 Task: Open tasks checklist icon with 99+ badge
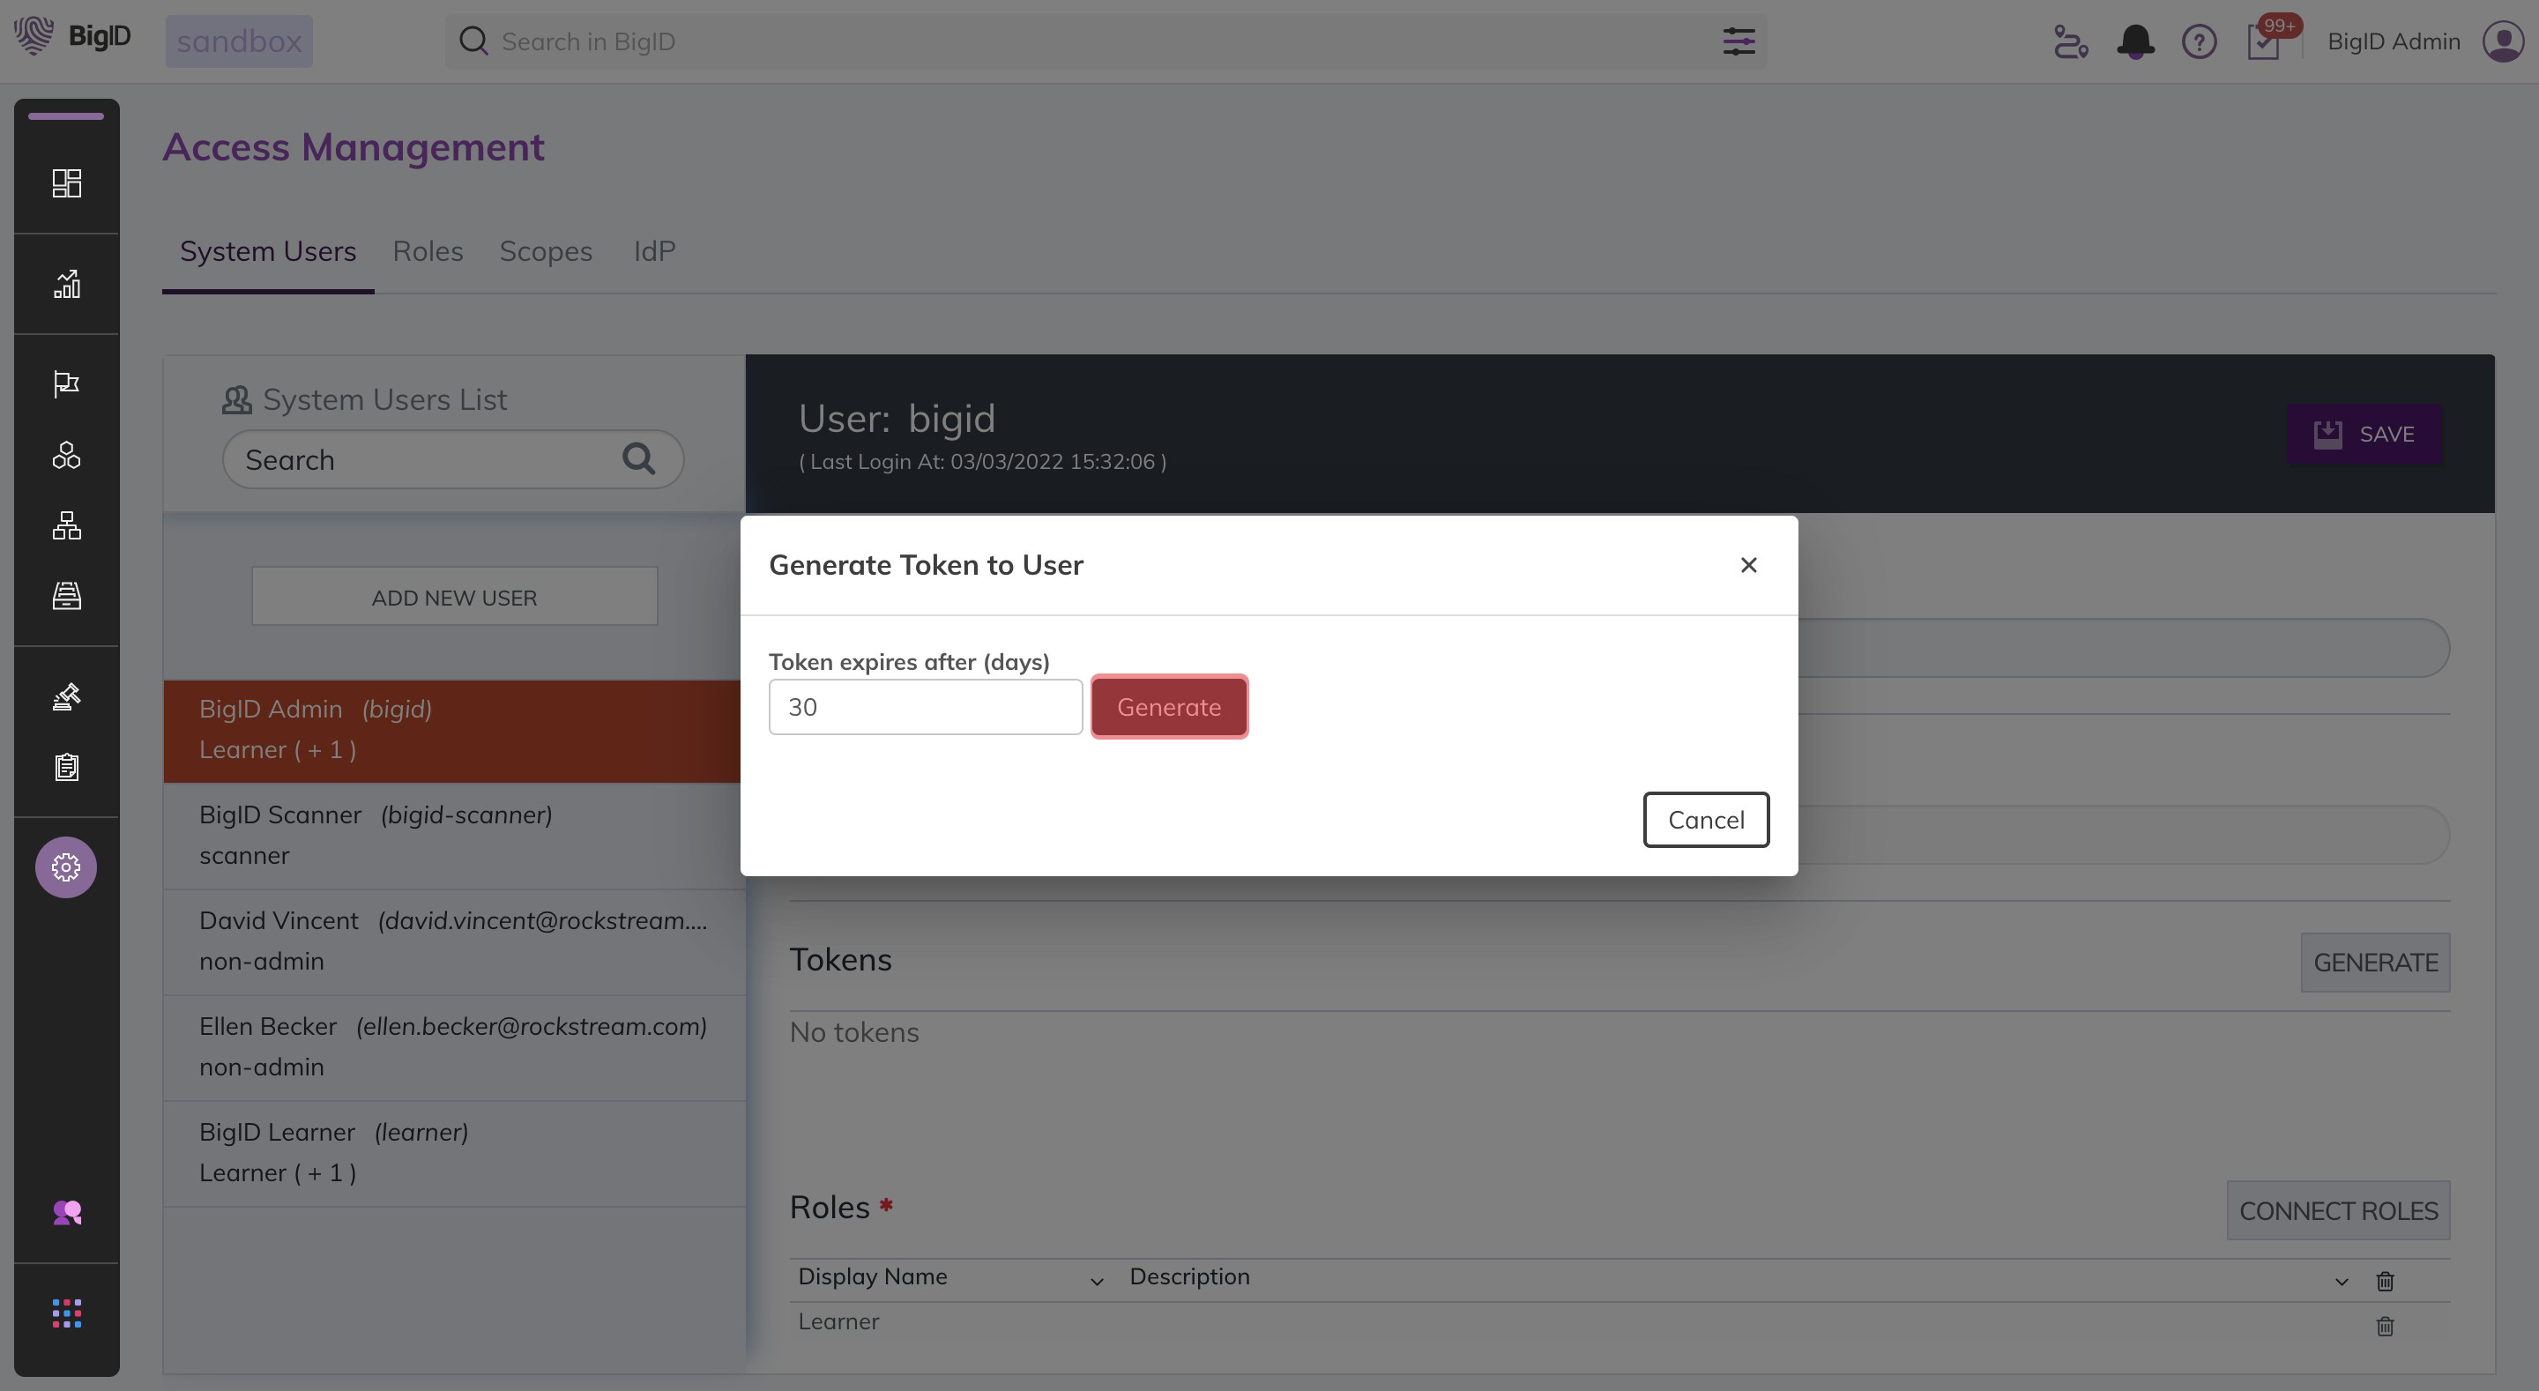[x=2264, y=41]
